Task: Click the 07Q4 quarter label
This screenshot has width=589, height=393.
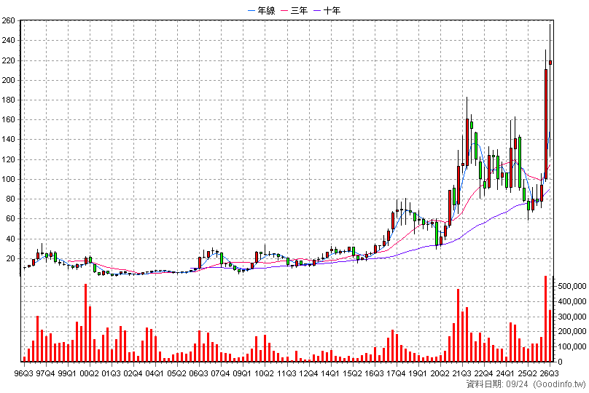Action: [220, 374]
